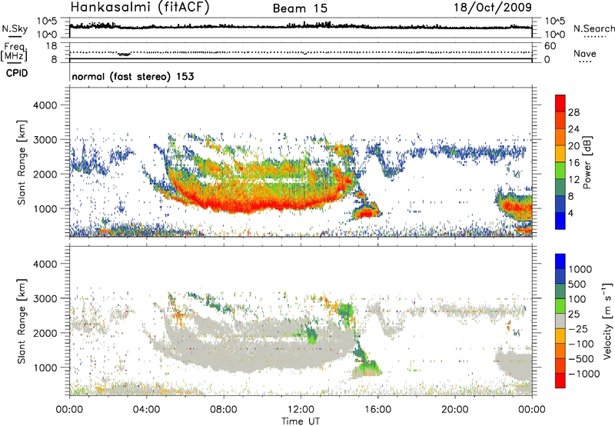Image resolution: width=615 pixels, height=426 pixels.
Task: Pick the grey segment of the velocity colorbar
Action: click(560, 321)
